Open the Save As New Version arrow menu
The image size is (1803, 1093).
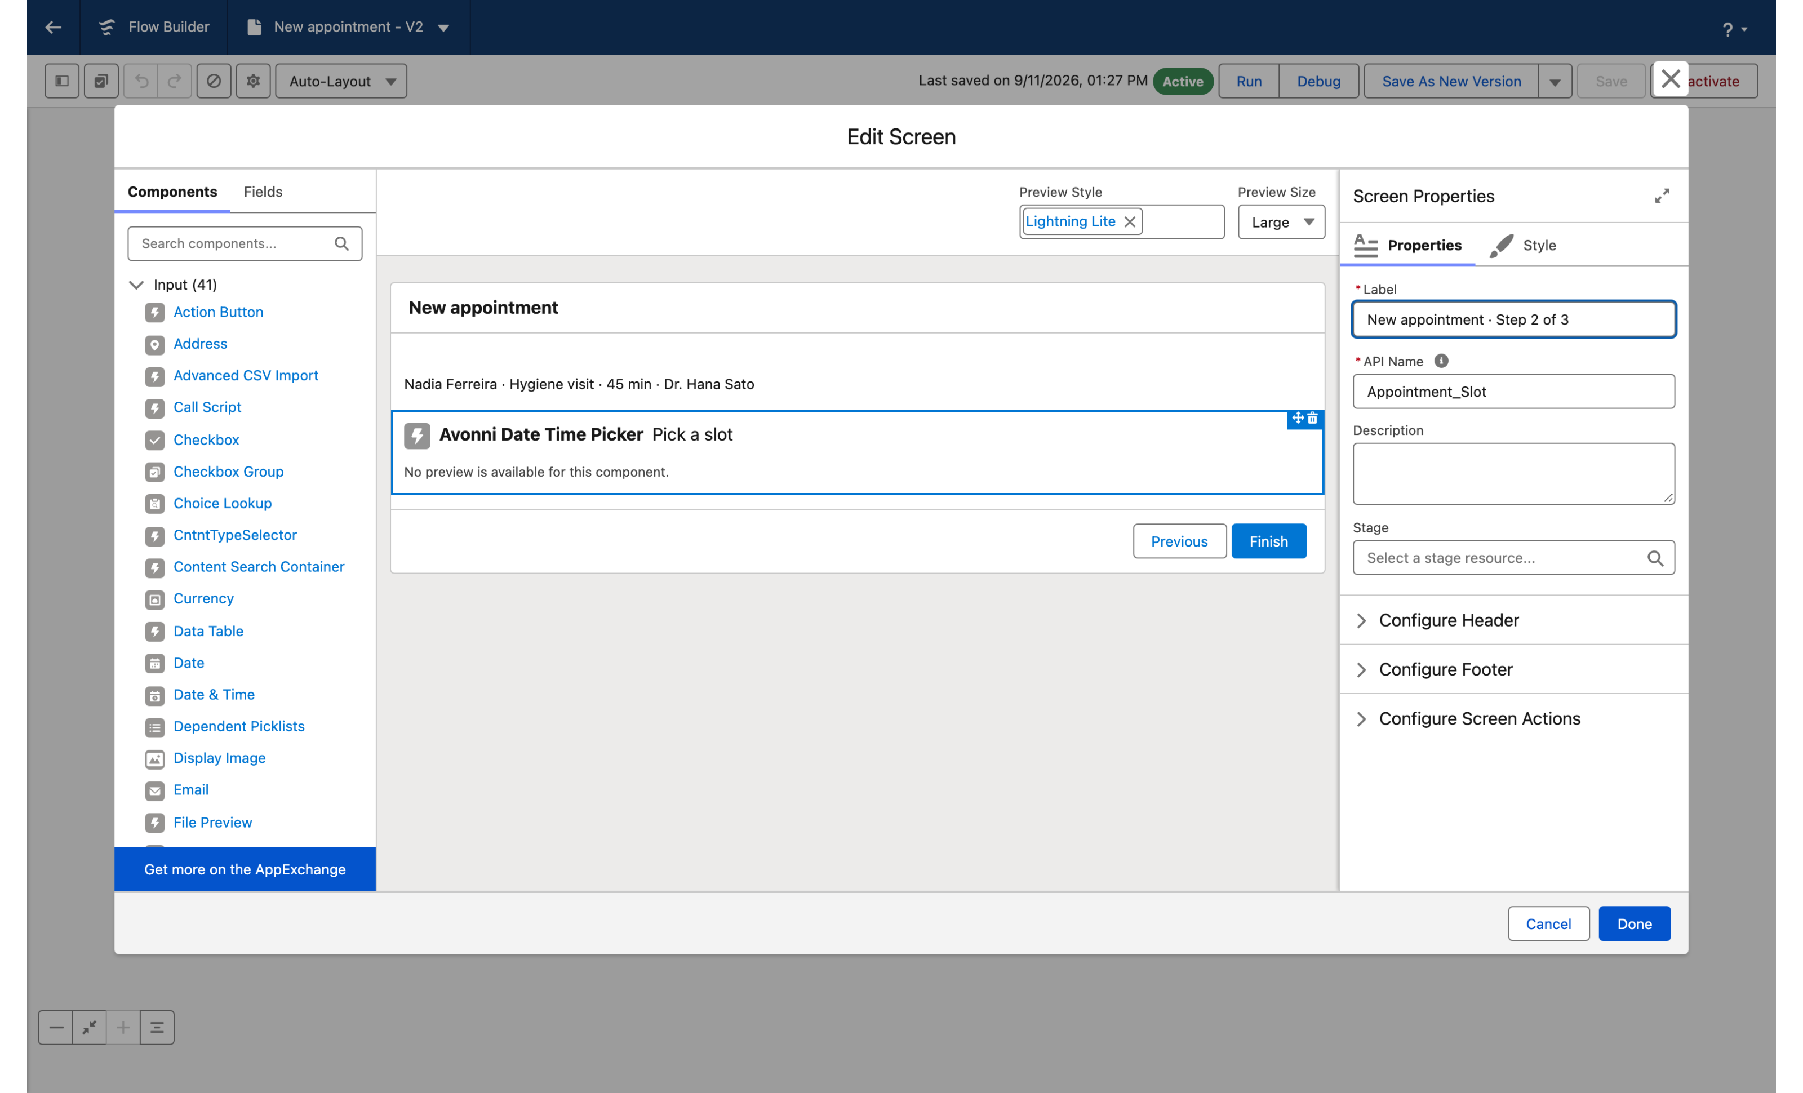click(1555, 81)
